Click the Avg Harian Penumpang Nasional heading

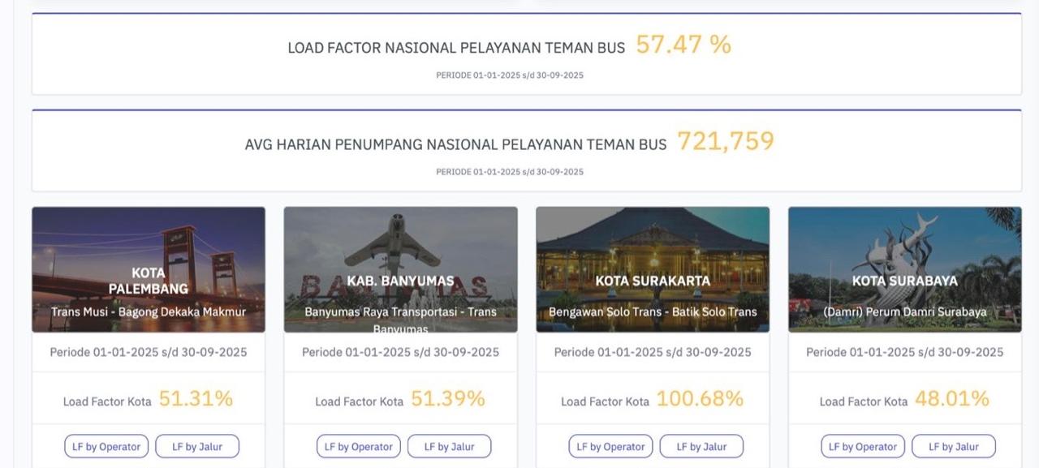(x=455, y=144)
